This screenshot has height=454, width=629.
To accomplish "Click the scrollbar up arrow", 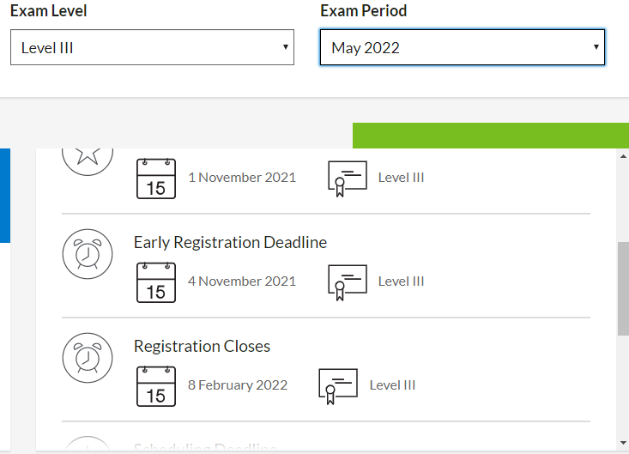I will coord(623,156).
